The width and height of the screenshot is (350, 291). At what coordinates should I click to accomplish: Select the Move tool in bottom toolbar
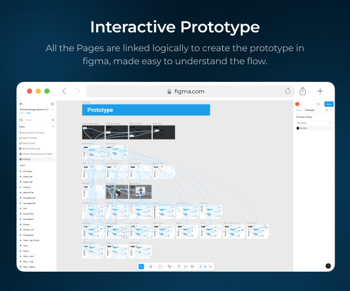pyautogui.click(x=141, y=267)
